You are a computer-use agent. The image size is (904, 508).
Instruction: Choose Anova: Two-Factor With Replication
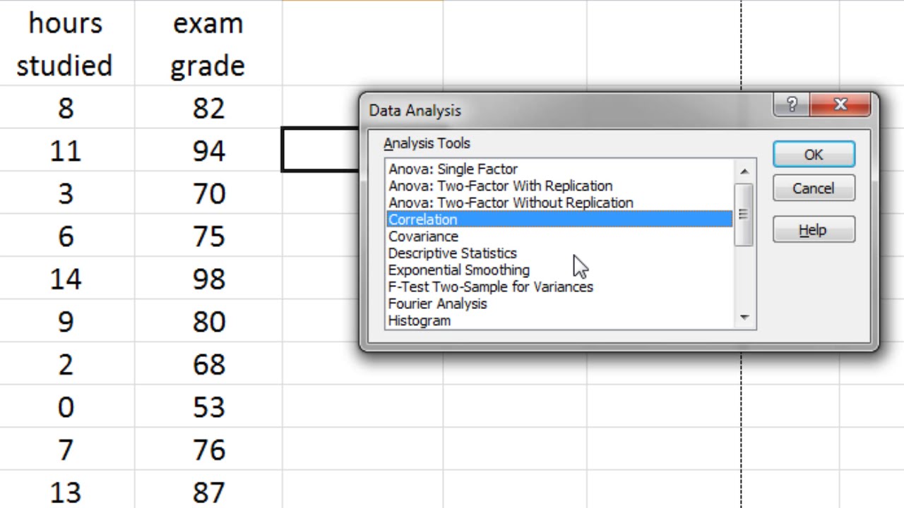[500, 186]
